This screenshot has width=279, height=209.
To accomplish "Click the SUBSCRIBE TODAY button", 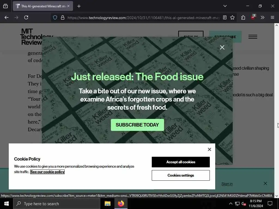I will 137,125.
